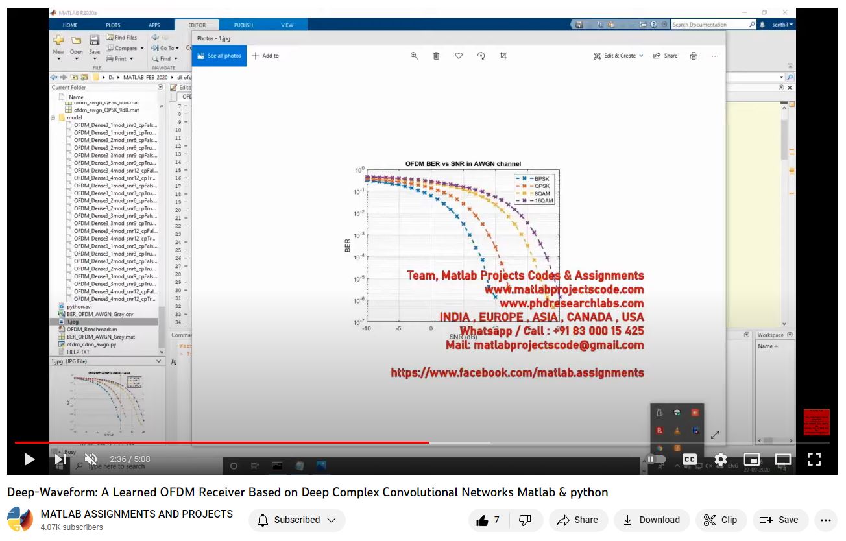Image resolution: width=846 pixels, height=541 pixels.
Task: Toggle the YouTube autoplay switch
Action: [655, 459]
